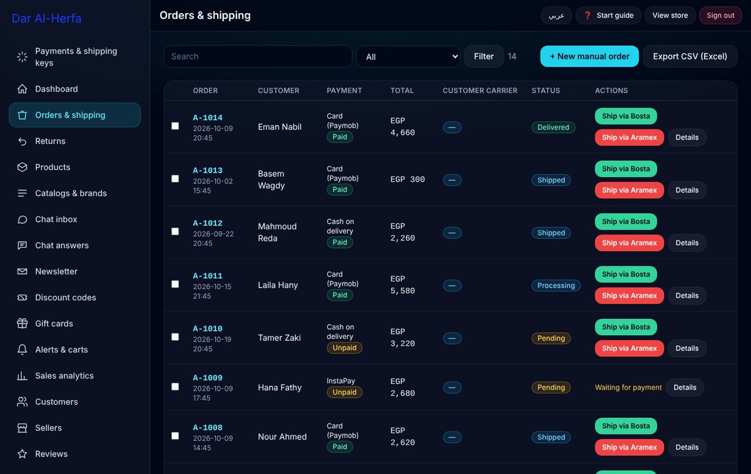Open order link A-1014
Image resolution: width=751 pixels, height=474 pixels.
tap(208, 118)
